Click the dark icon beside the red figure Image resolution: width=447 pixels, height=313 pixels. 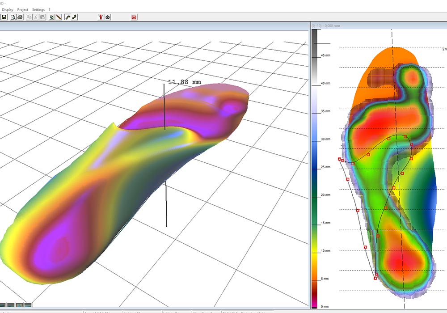pos(108,17)
